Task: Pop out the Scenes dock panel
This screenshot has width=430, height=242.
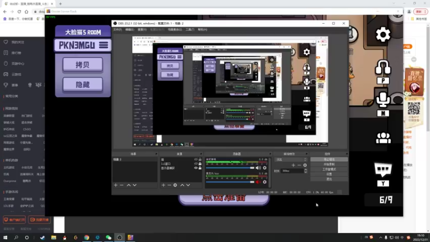Action: (x=156, y=154)
